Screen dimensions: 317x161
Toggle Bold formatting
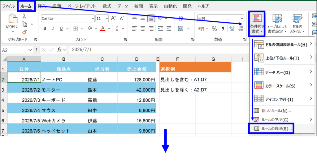click(x=45, y=28)
